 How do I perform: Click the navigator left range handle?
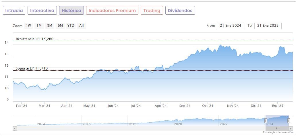[266, 121]
